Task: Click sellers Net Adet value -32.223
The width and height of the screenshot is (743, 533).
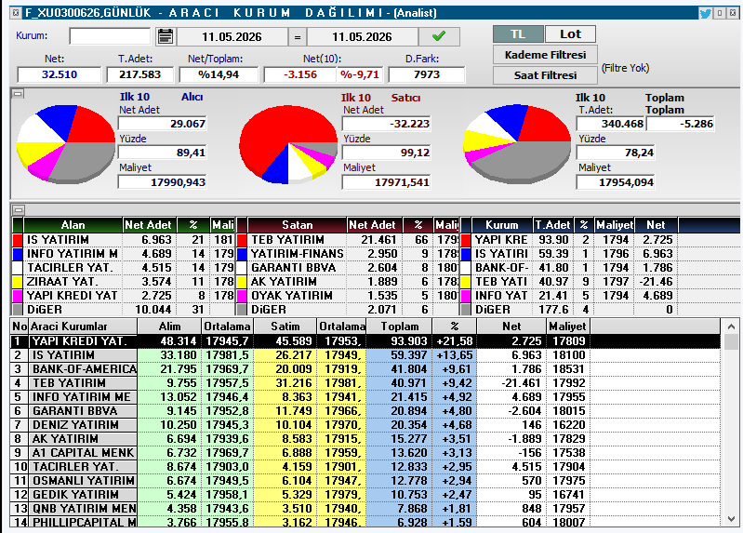Action: pos(386,124)
